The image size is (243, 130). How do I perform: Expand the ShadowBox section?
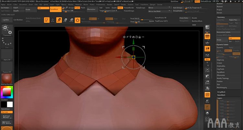click(221, 66)
